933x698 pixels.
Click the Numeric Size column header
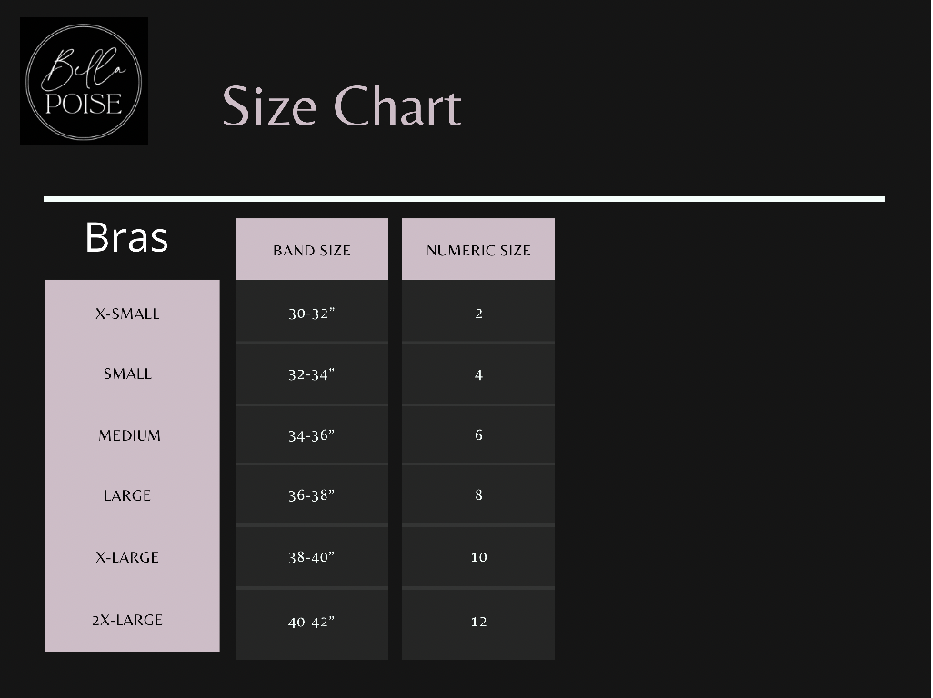(x=478, y=250)
